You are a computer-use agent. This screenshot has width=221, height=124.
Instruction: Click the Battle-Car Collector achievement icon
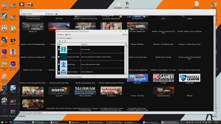[64, 71]
